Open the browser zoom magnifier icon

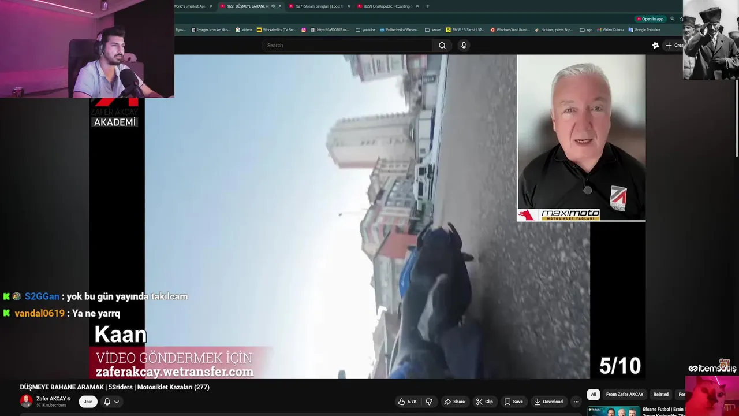[673, 19]
